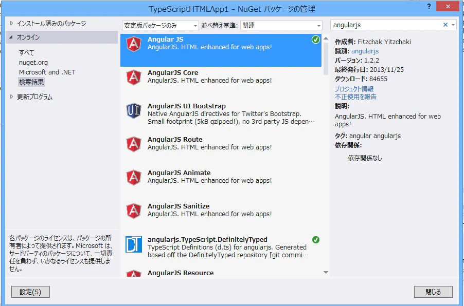Click the 更新プログラム label
Screen dimensions: 464x306
(34, 97)
